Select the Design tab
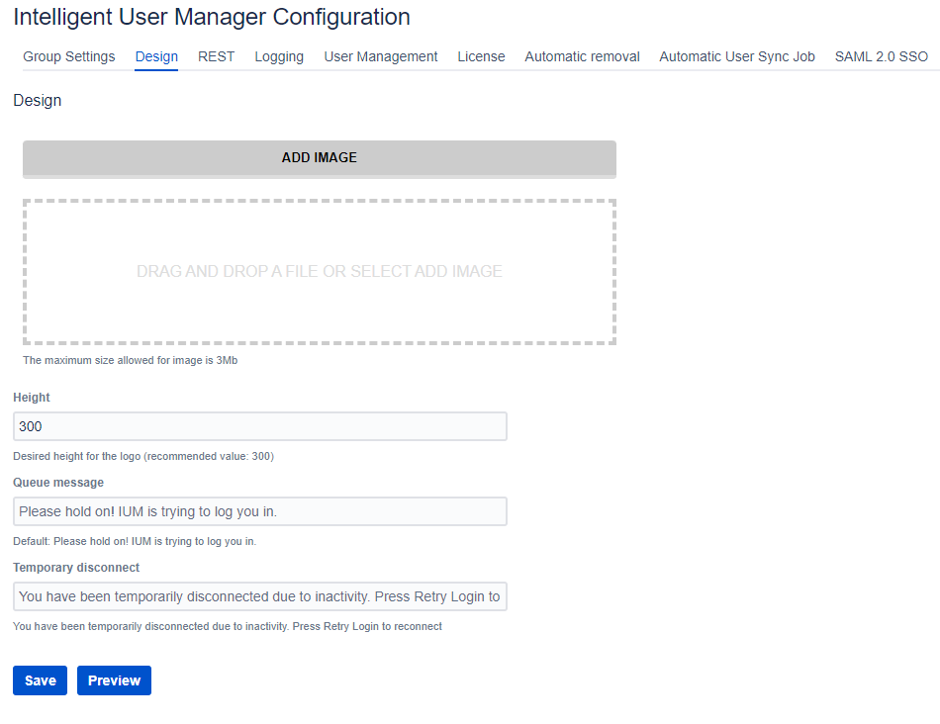940x724 pixels. pos(156,56)
